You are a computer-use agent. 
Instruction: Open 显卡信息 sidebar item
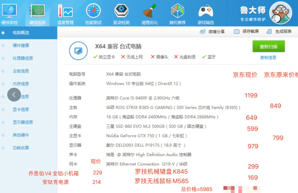(x=21, y=109)
